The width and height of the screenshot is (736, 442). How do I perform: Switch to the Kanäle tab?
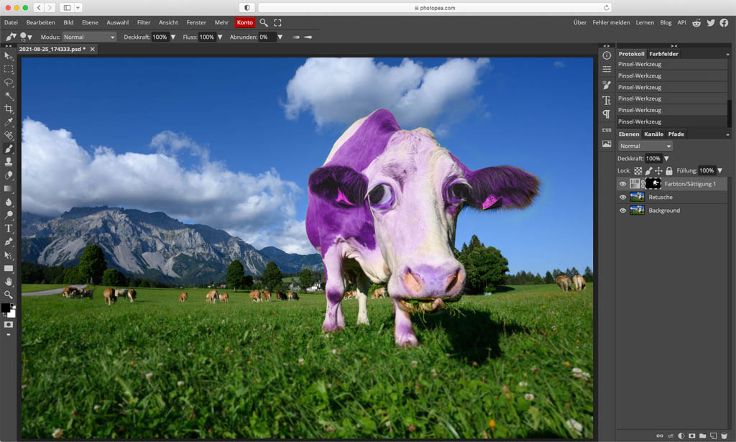(653, 134)
